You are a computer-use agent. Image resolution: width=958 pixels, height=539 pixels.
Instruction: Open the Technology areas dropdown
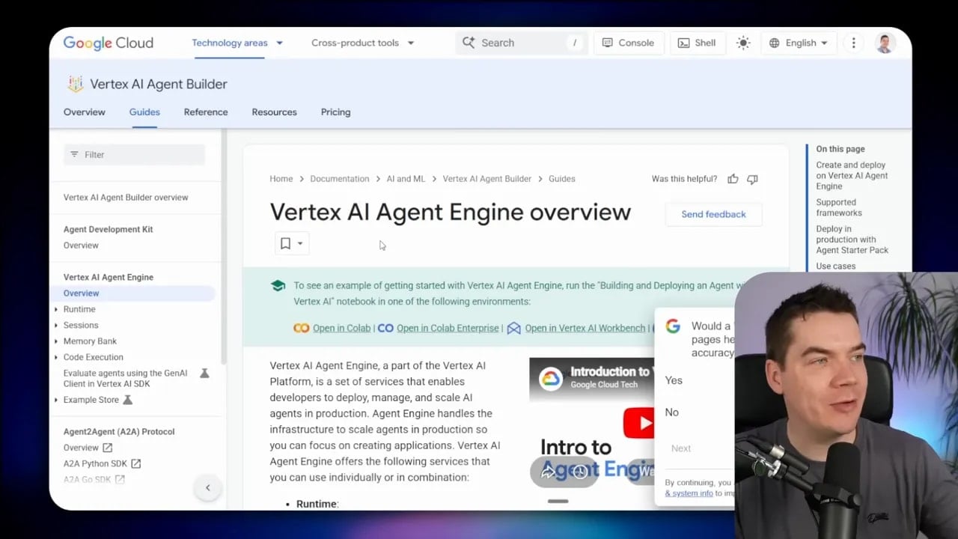click(x=237, y=43)
